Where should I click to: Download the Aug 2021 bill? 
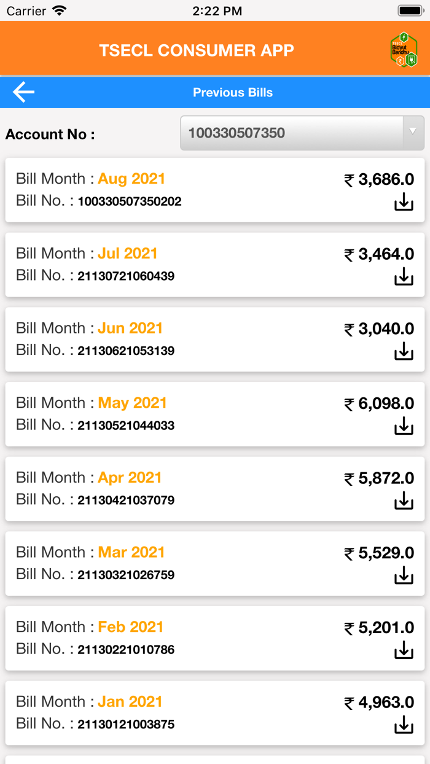click(x=404, y=202)
